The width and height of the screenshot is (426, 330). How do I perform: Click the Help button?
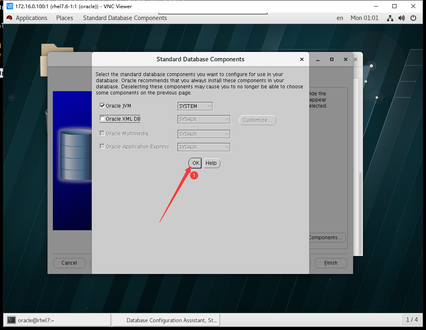coord(212,163)
